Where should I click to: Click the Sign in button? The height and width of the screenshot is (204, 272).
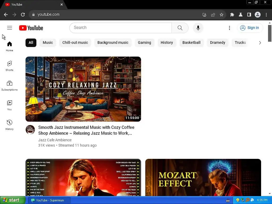pyautogui.click(x=250, y=28)
